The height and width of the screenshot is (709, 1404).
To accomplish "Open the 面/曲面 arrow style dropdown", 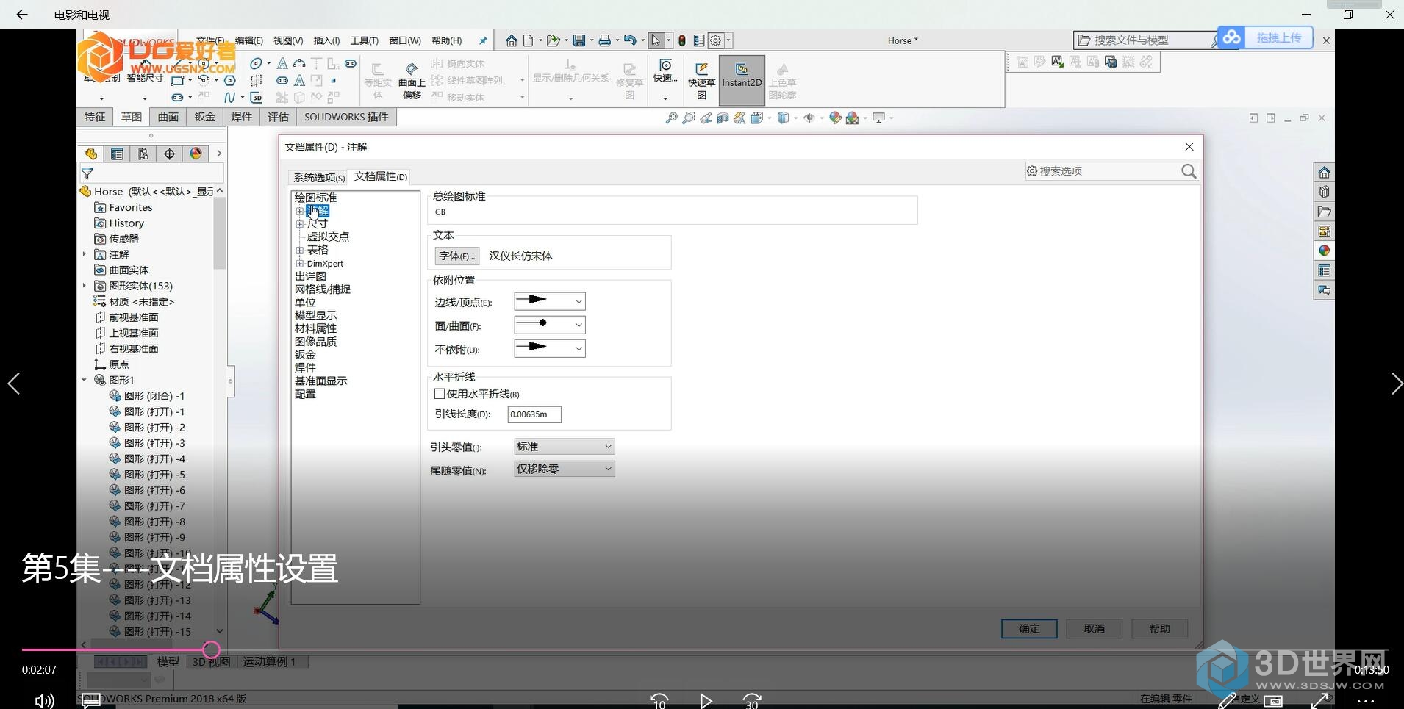I will click(x=549, y=325).
